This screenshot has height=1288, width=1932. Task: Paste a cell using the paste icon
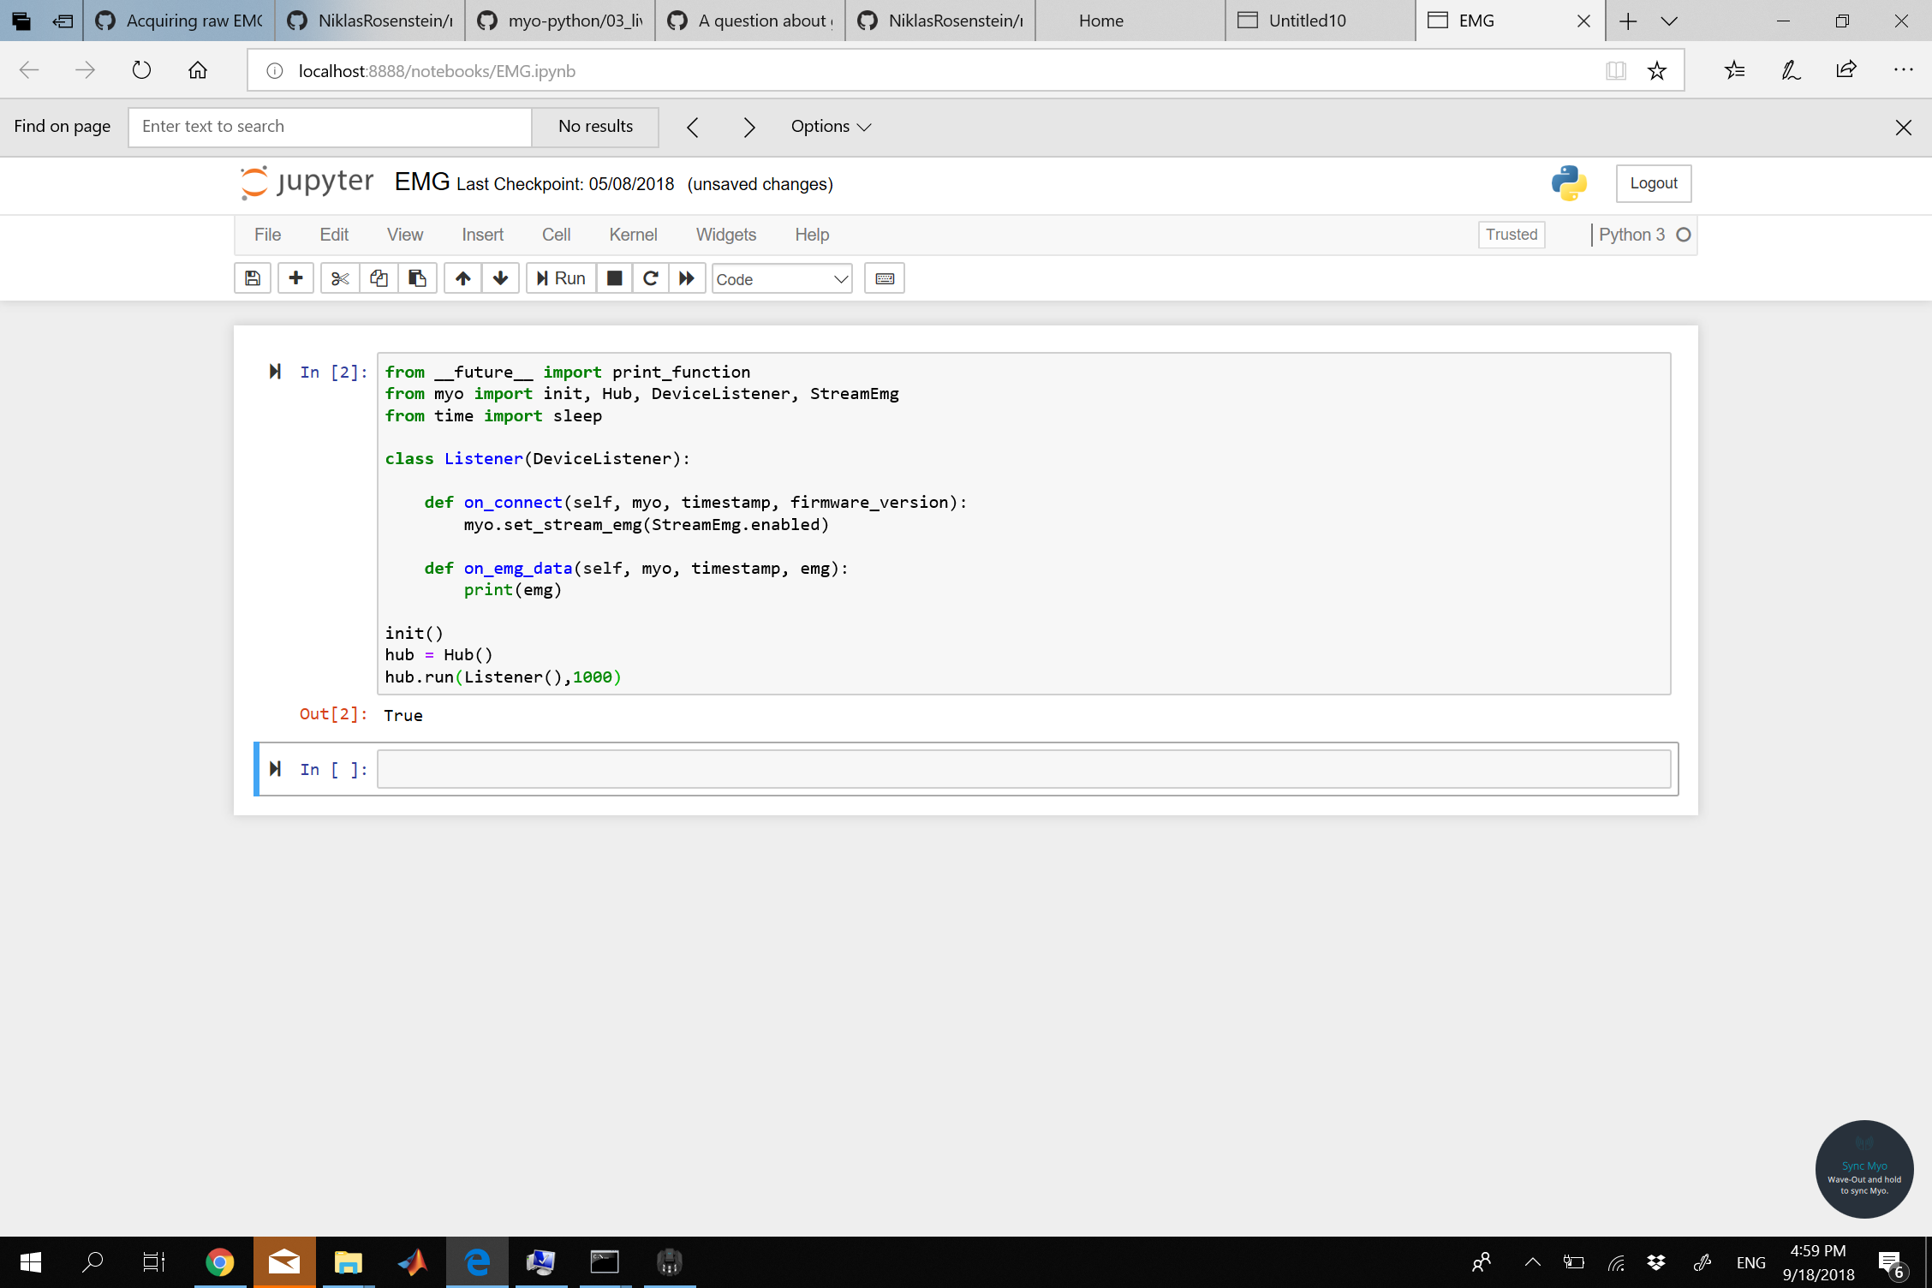coord(417,277)
